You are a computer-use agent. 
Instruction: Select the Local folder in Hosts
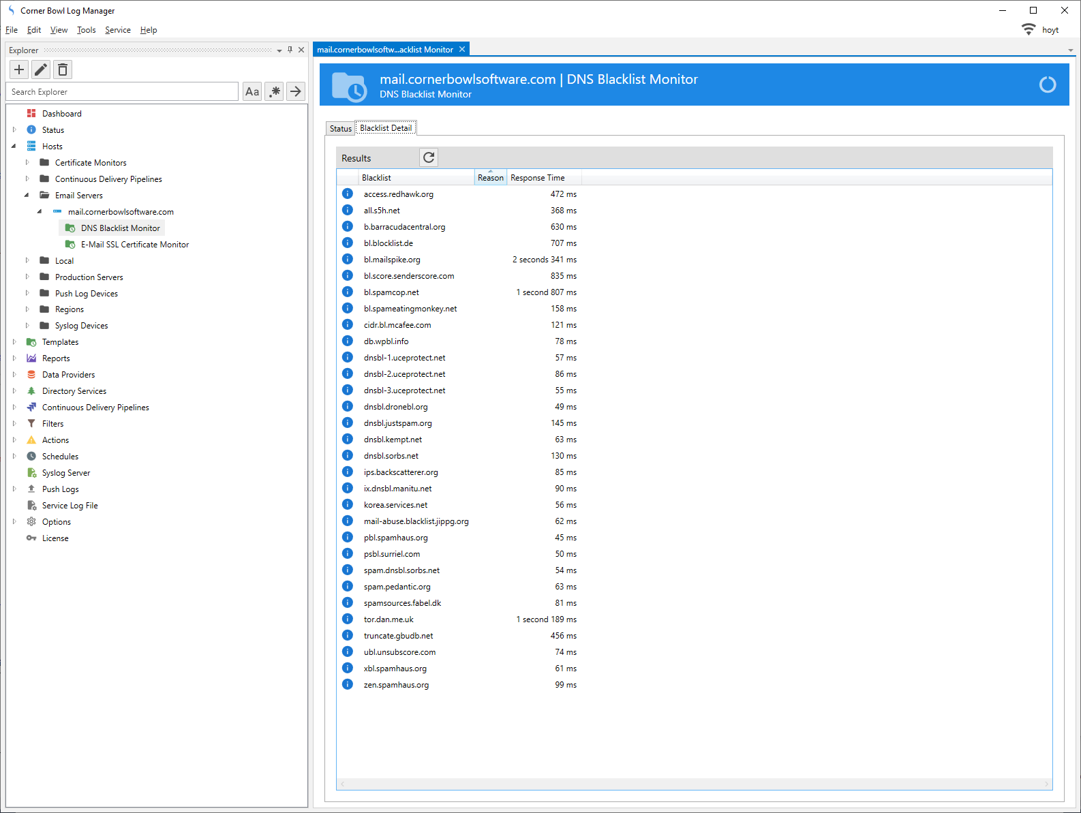(x=64, y=260)
